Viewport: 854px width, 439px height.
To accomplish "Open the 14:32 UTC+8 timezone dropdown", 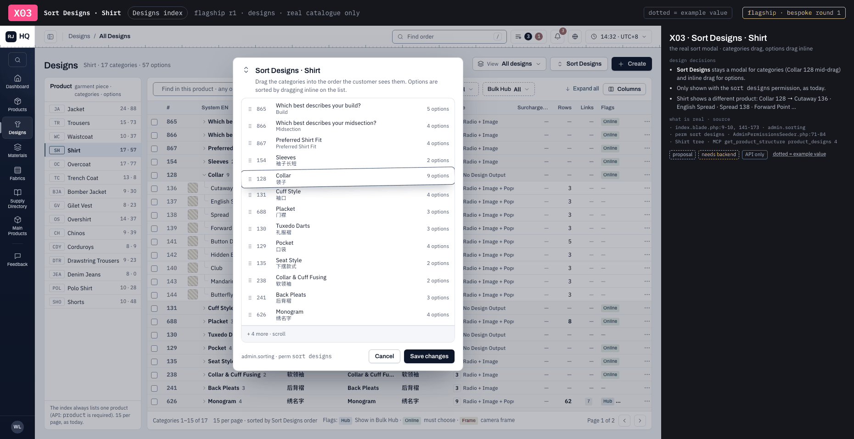I will 618,36.
